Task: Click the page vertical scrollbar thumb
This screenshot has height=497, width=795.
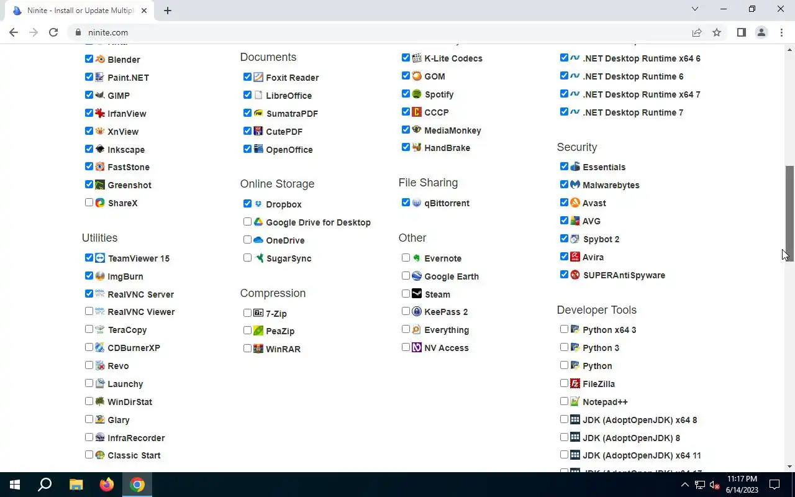Action: click(789, 213)
